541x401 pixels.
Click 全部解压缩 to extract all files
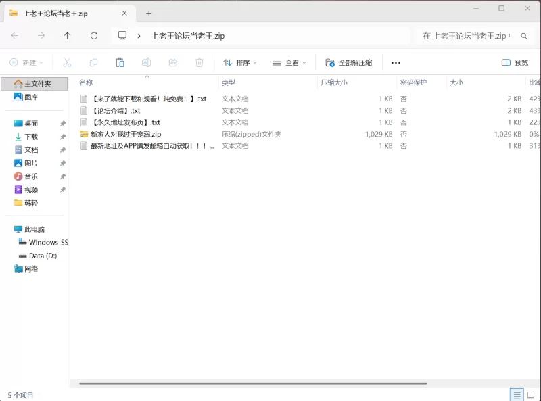tap(349, 62)
